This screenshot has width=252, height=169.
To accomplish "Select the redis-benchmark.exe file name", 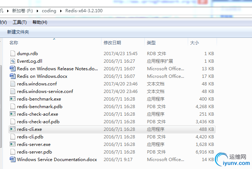I will point(39,99).
